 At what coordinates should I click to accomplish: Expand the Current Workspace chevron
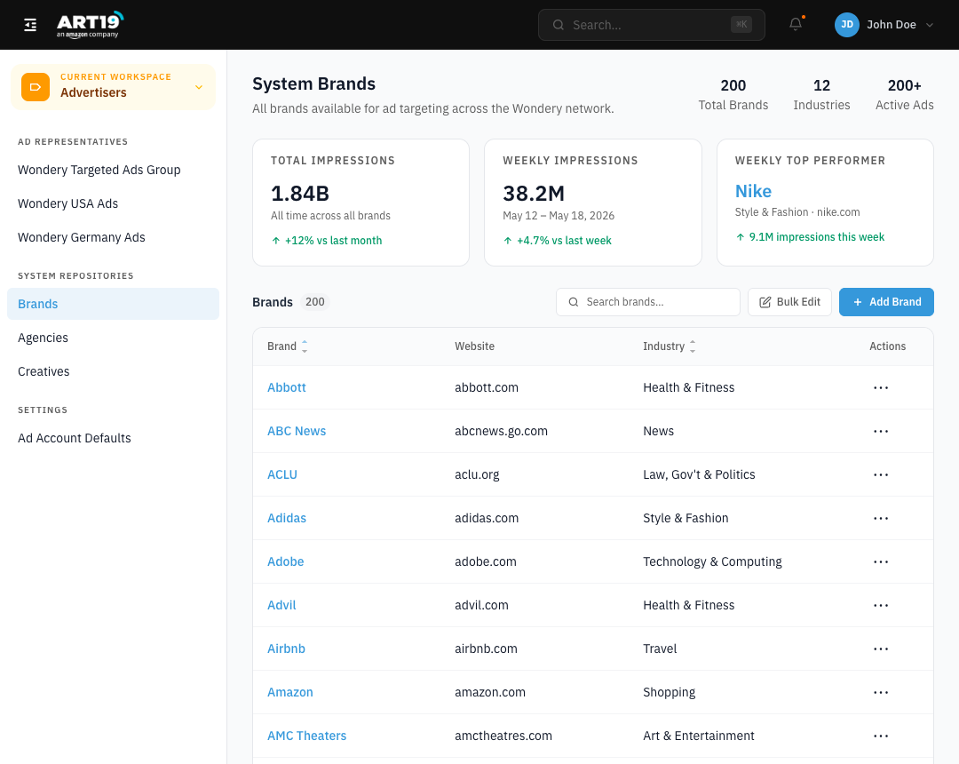click(x=199, y=87)
